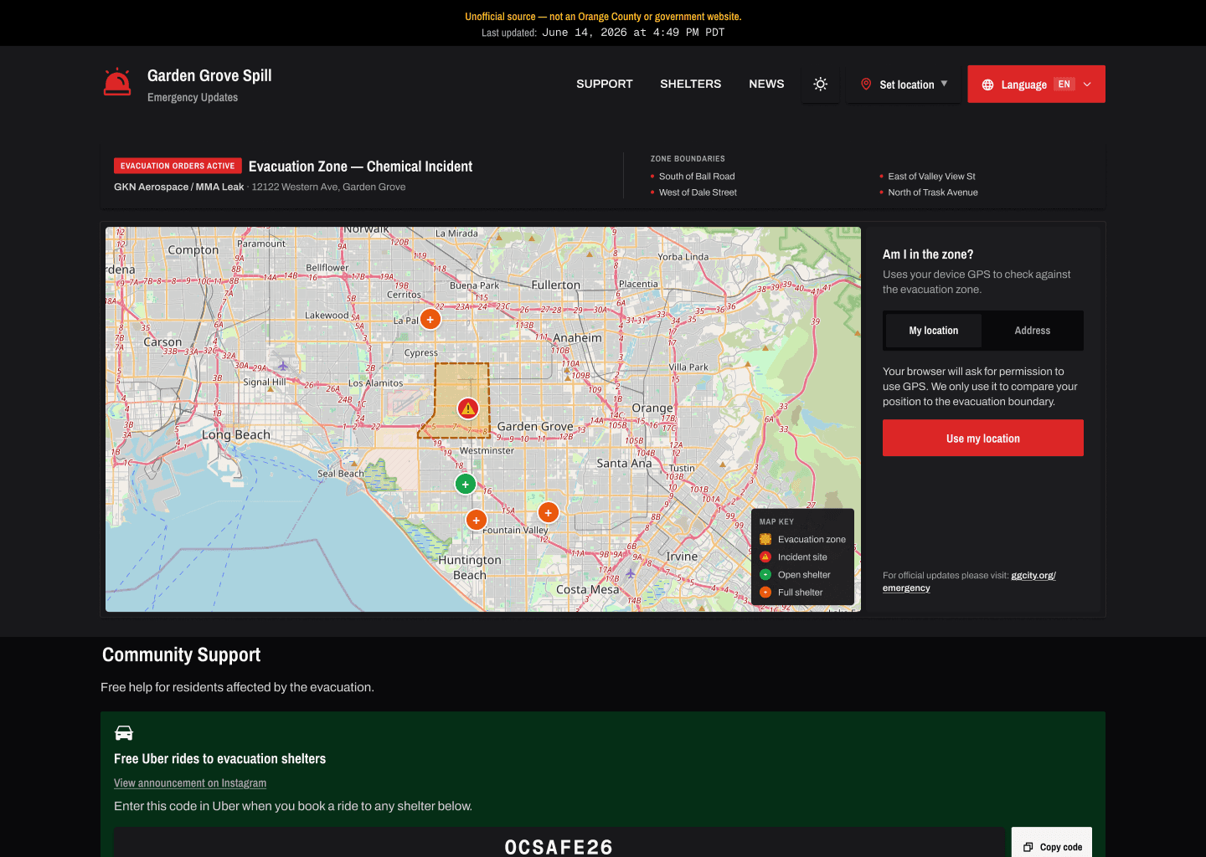This screenshot has width=1206, height=857.
Task: Go to SUPPORT in navigation
Action: click(x=605, y=84)
